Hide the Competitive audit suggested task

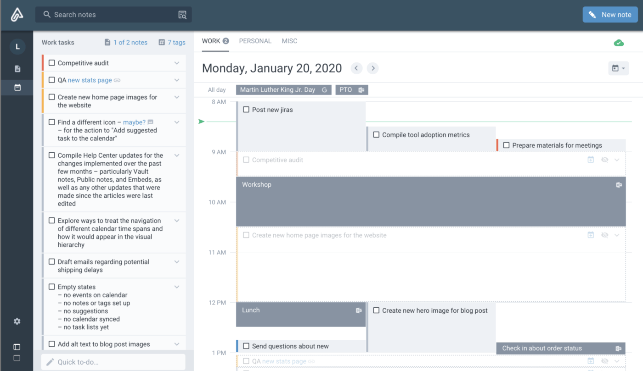[x=604, y=160]
